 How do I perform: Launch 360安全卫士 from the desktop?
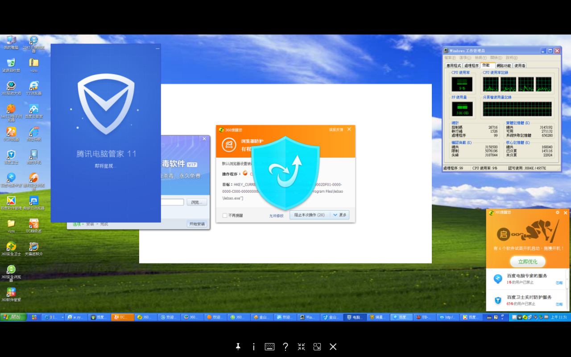(11, 249)
